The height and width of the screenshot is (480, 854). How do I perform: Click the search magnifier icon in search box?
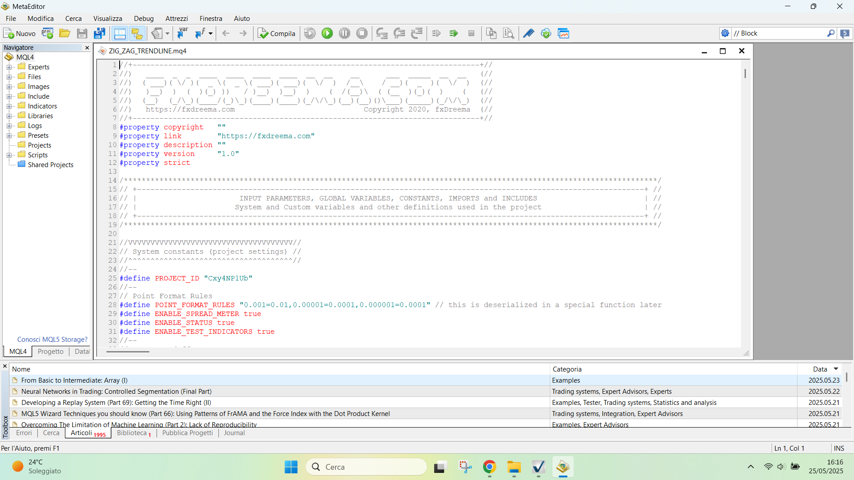coord(830,33)
